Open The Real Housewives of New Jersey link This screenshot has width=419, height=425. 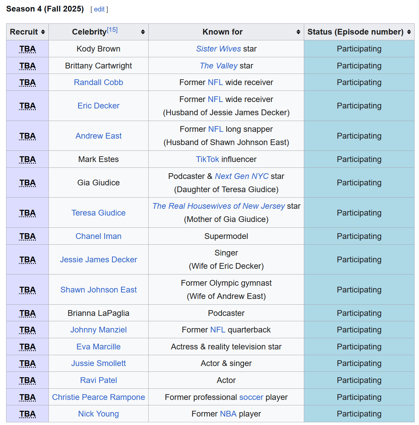click(218, 206)
